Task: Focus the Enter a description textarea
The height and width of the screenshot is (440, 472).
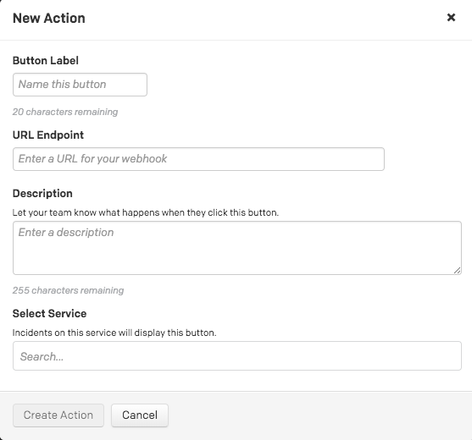Action: [237, 248]
